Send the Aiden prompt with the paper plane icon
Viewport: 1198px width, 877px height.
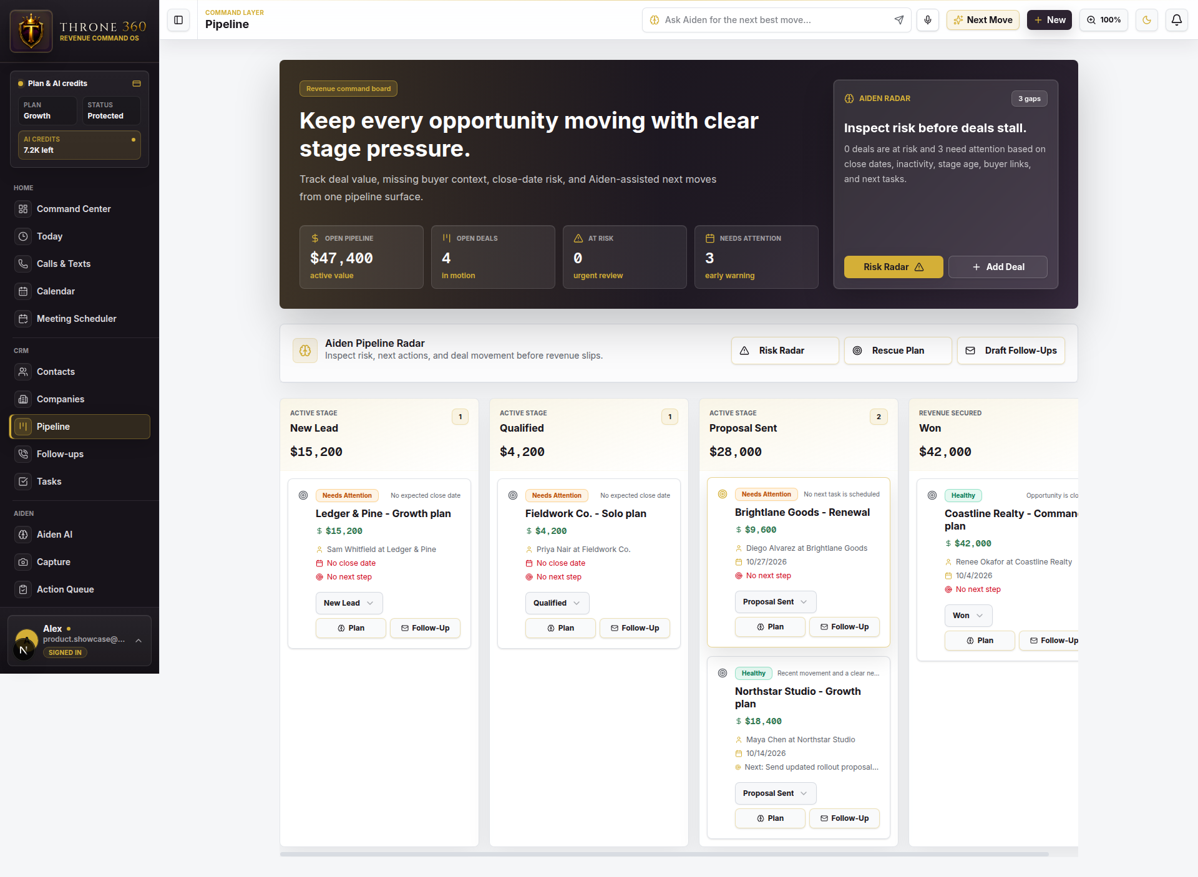pyautogui.click(x=899, y=20)
